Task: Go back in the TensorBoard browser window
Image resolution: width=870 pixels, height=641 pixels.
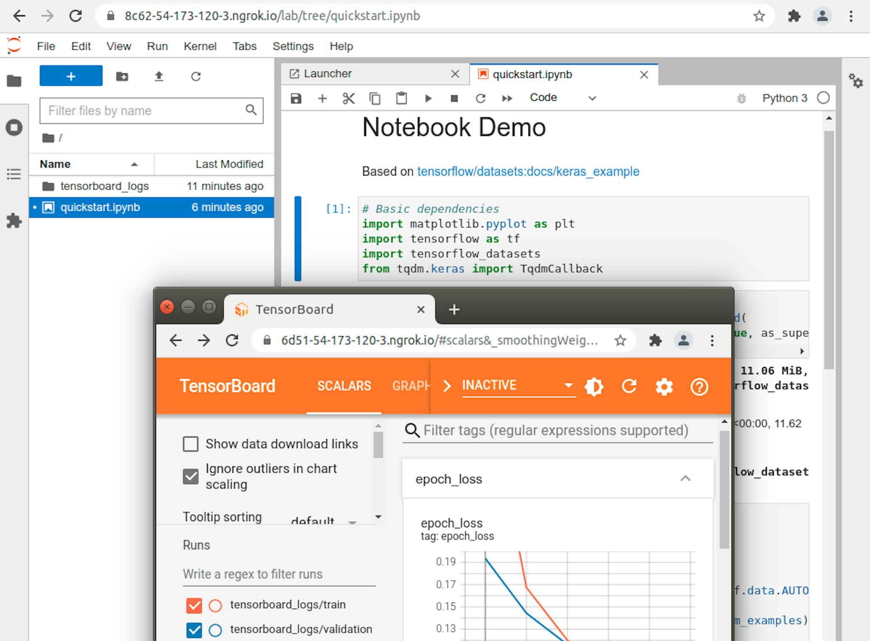Action: pos(175,340)
